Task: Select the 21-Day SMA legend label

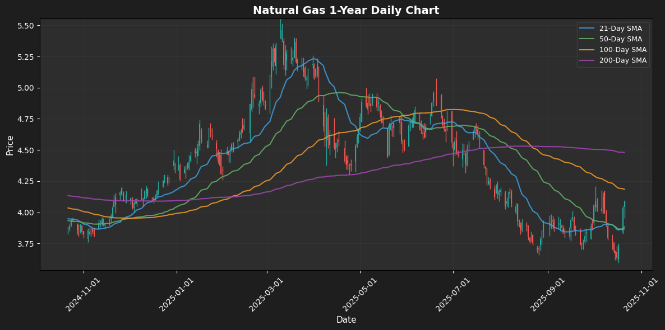Action: [622, 29]
